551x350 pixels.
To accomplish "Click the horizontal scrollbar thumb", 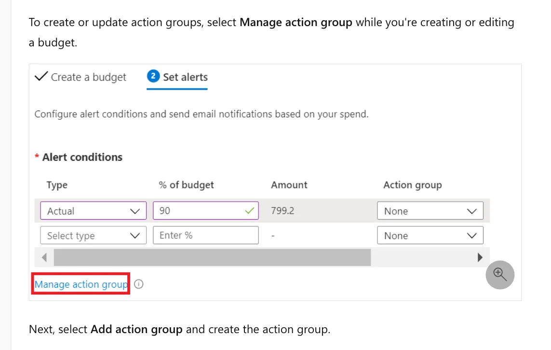I will tap(212, 257).
